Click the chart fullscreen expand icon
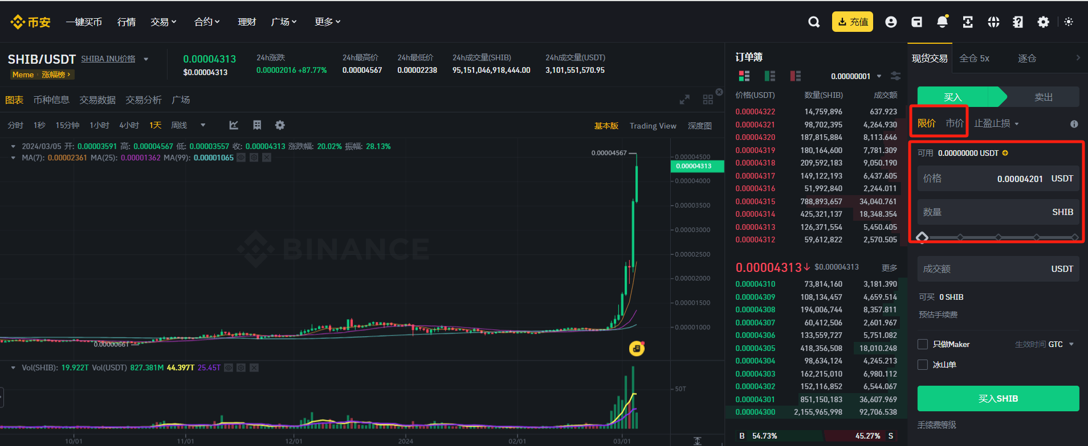 pyautogui.click(x=684, y=100)
